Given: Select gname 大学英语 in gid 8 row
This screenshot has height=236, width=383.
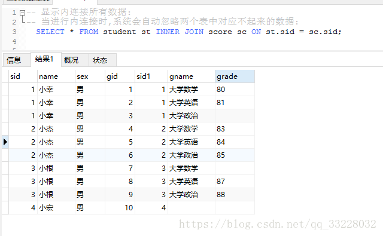Looking at the screenshot, I should [x=191, y=182].
